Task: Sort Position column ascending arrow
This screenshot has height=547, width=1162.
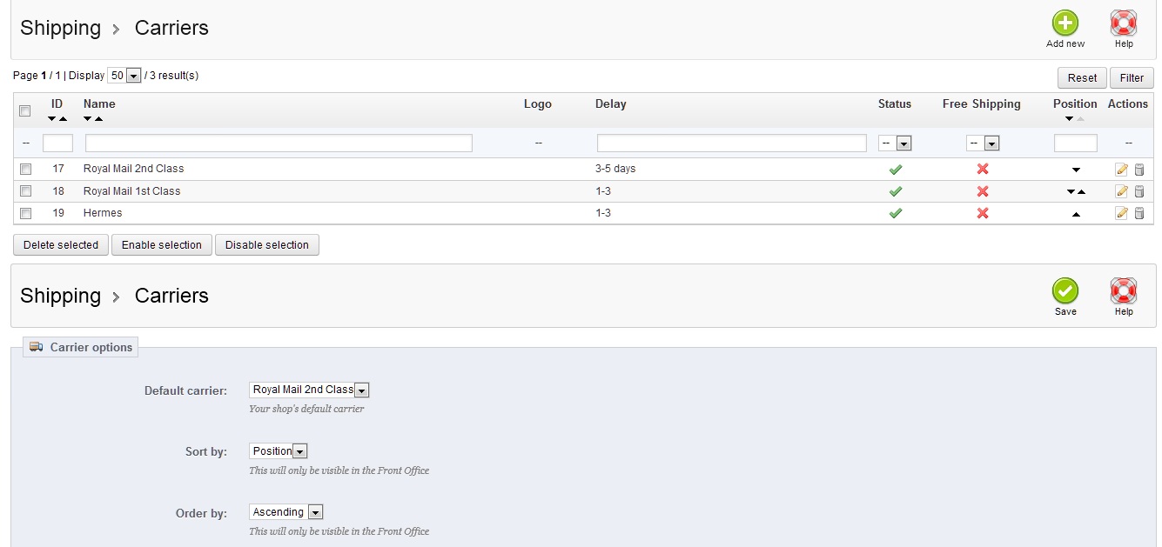Action: click(x=1080, y=118)
